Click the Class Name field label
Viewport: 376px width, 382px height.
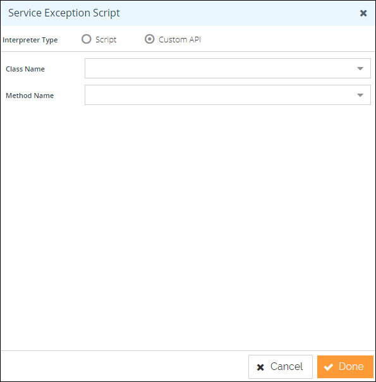coord(25,69)
